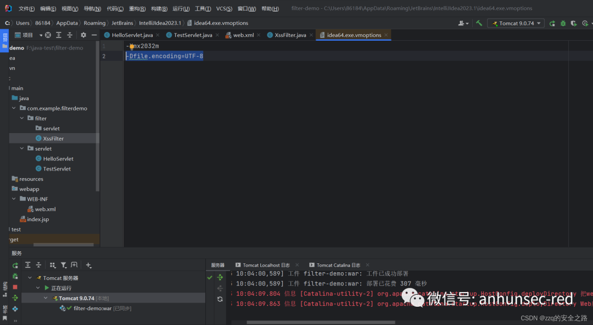Rerun Tomcat from the top toolbar
This screenshot has width=593, height=325.
552,24
